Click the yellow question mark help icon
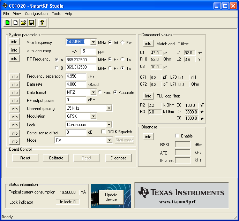The width and height of the screenshot is (239, 221). [x=42, y=23]
